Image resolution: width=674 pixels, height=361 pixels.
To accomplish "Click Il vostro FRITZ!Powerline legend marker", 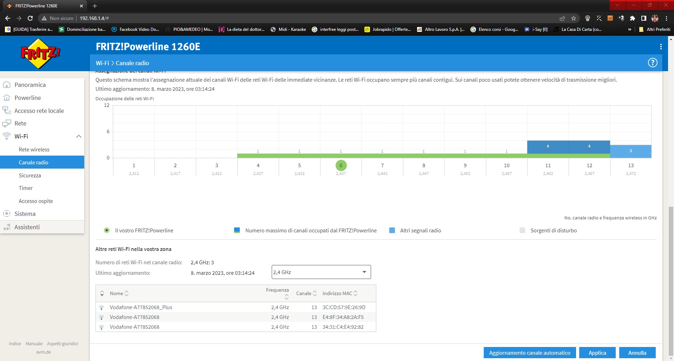I will [x=107, y=230].
